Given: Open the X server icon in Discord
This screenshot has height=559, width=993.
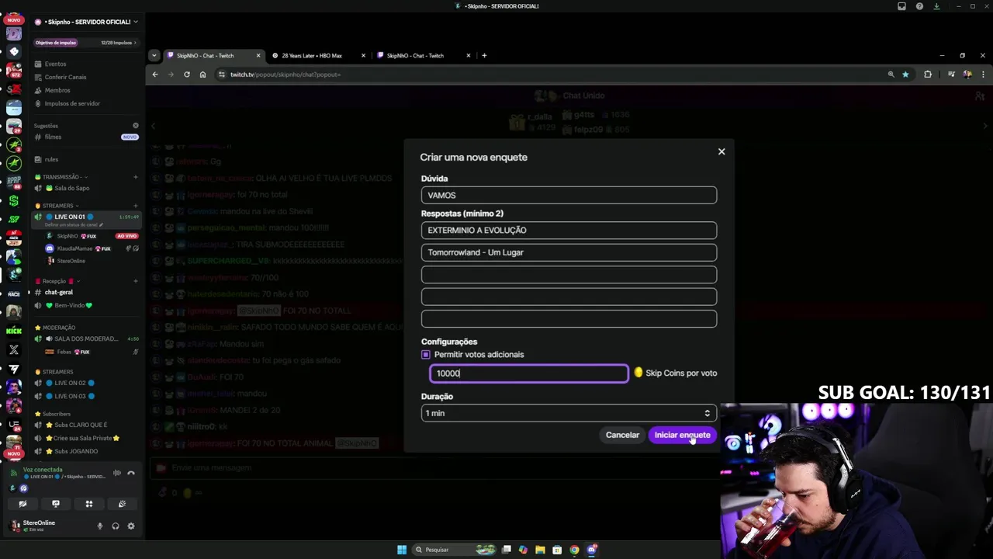Looking at the screenshot, I should click(14, 349).
